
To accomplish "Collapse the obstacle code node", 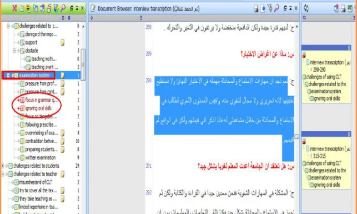I will tap(14, 51).
